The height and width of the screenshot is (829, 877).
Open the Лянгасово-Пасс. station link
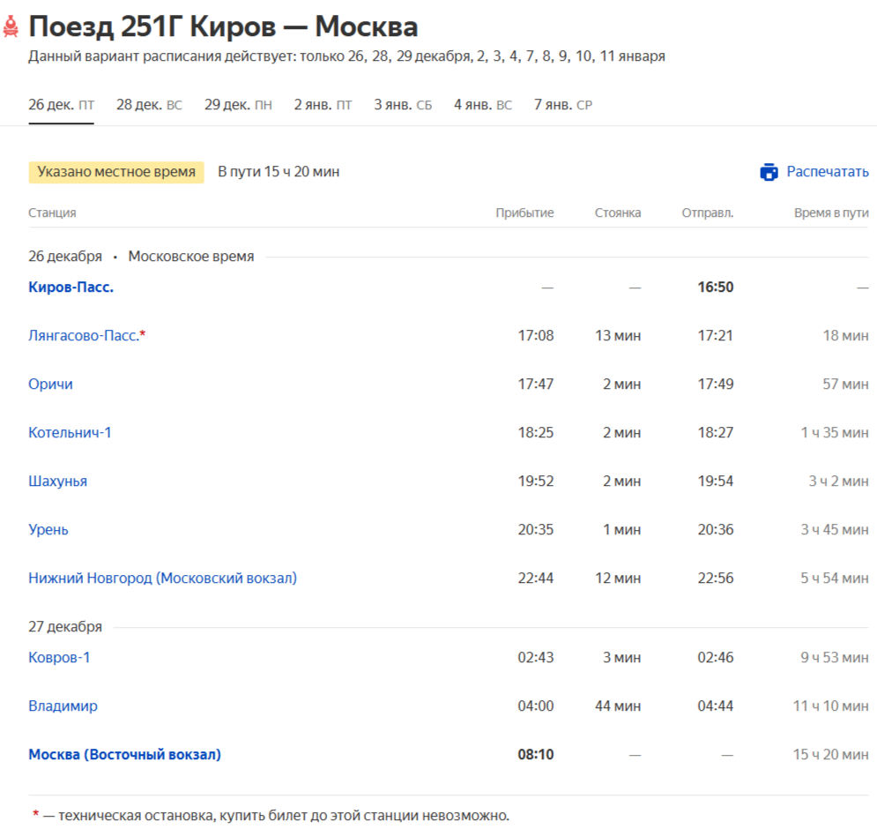(84, 336)
